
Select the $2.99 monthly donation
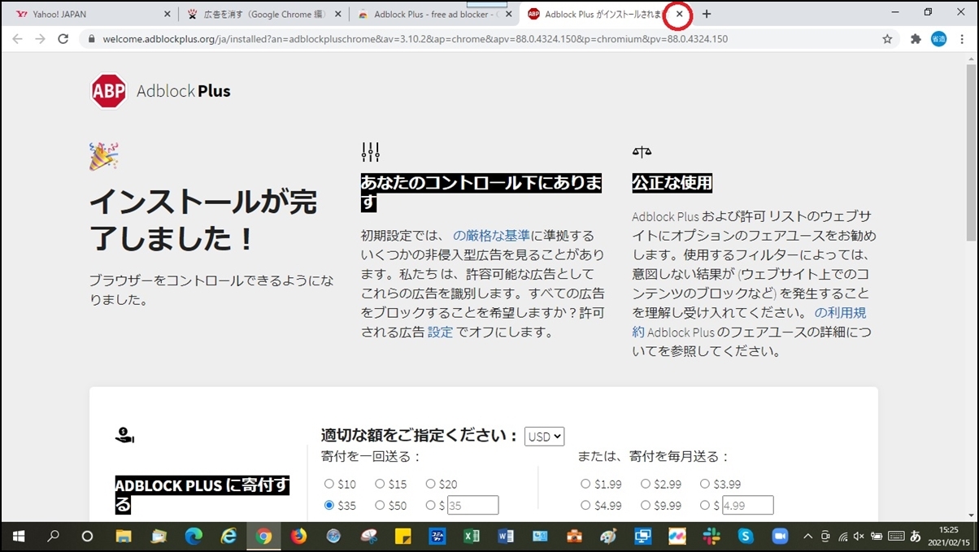coord(646,484)
